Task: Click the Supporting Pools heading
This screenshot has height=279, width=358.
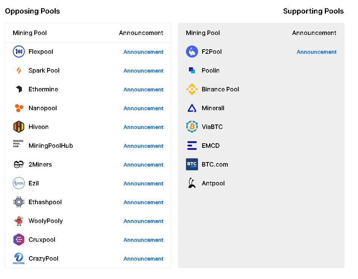Action: tap(313, 11)
